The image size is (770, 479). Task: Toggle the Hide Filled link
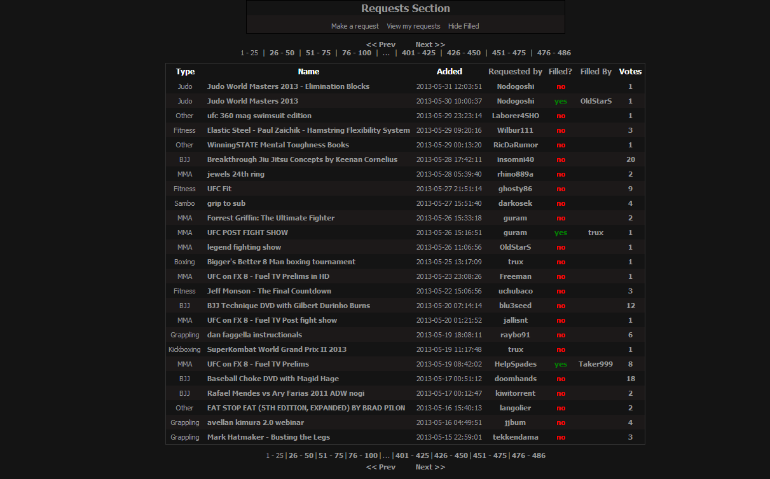(464, 26)
